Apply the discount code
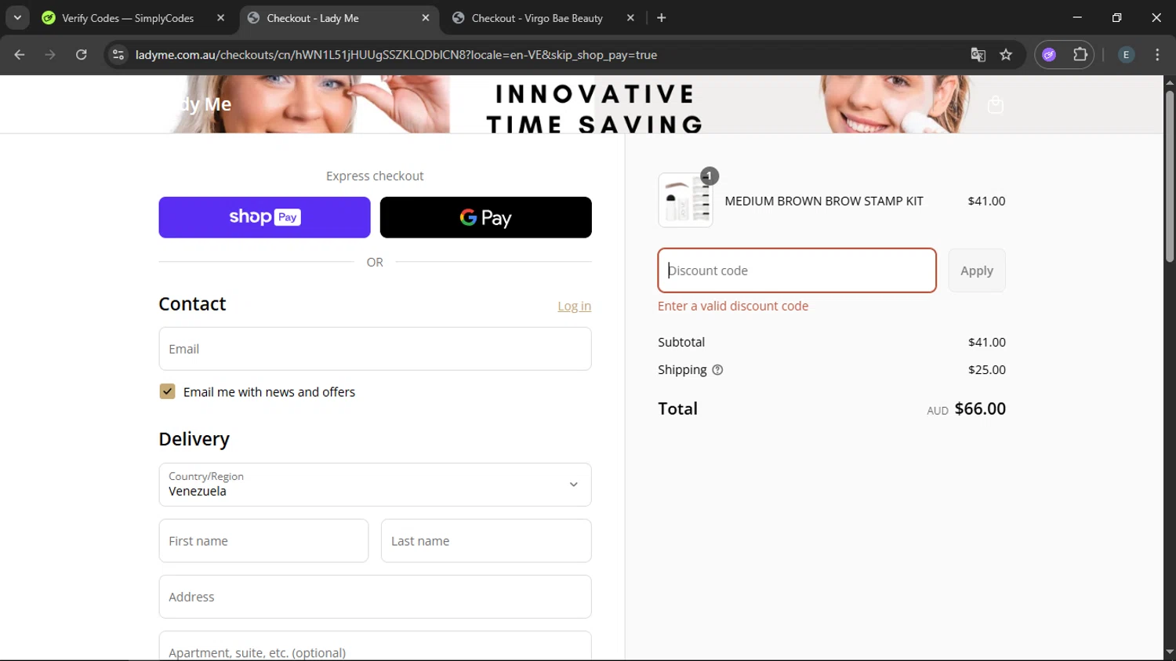This screenshot has height=661, width=1176. tap(977, 271)
